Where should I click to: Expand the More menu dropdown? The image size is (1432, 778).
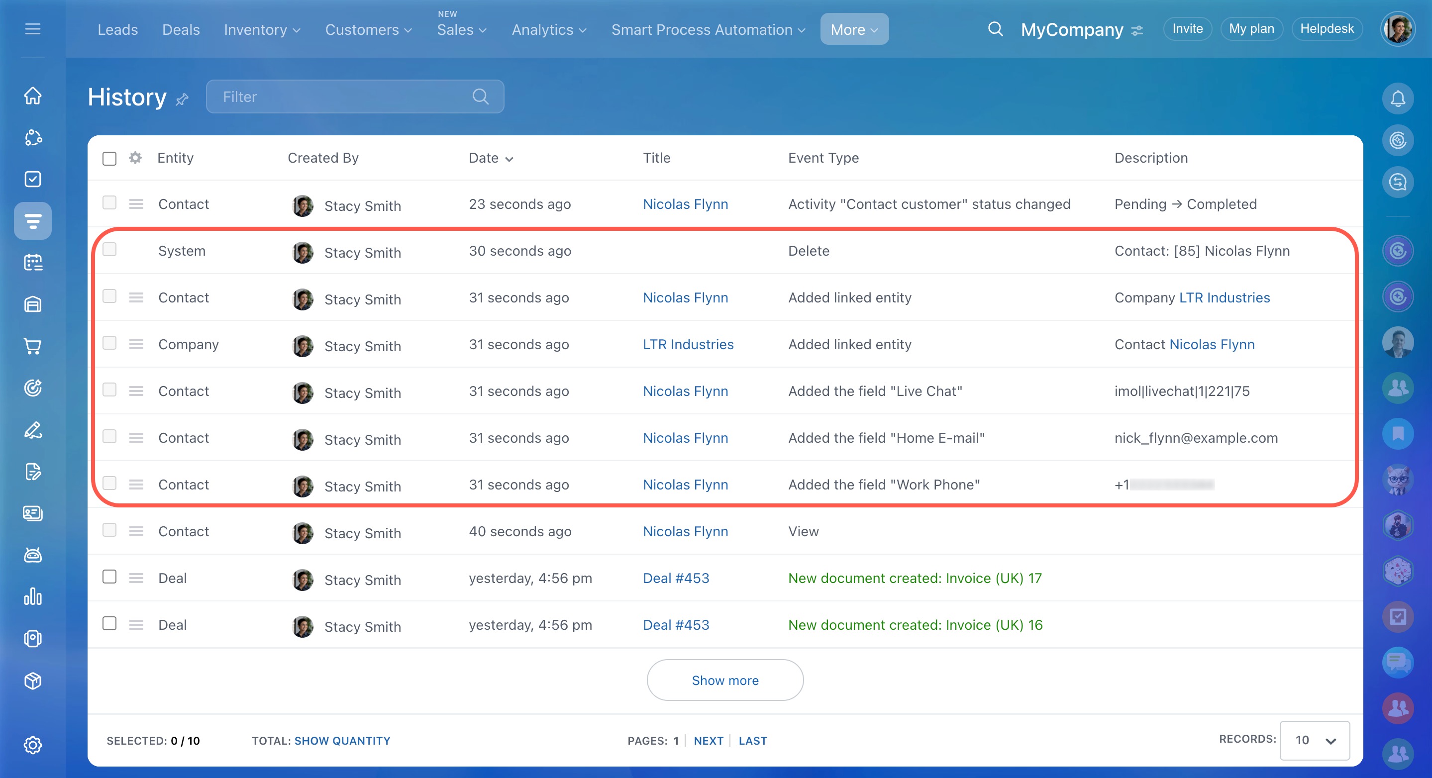pyautogui.click(x=854, y=29)
